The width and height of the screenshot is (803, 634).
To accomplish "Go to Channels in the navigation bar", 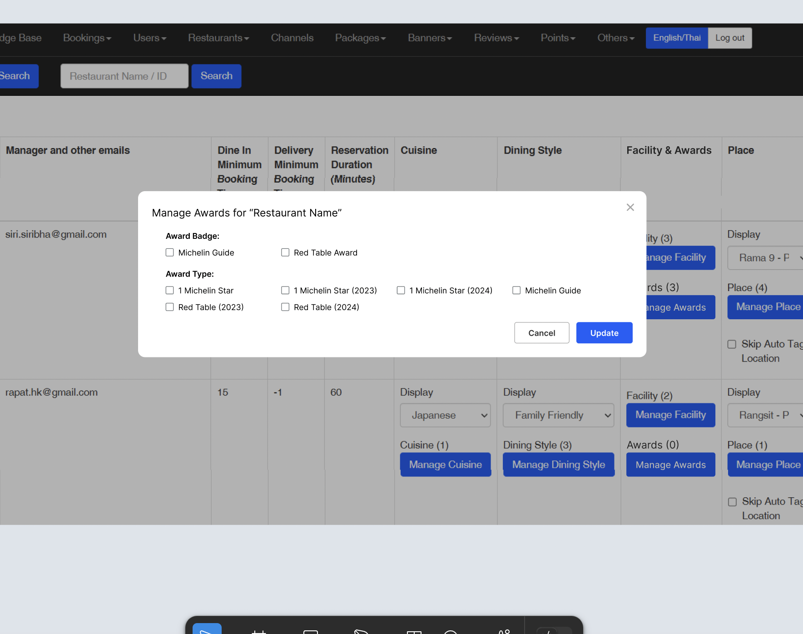I will click(x=292, y=38).
